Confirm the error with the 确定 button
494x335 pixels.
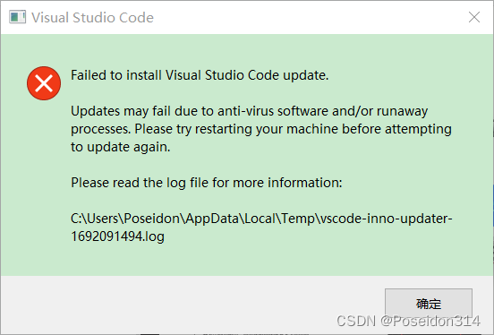click(429, 304)
